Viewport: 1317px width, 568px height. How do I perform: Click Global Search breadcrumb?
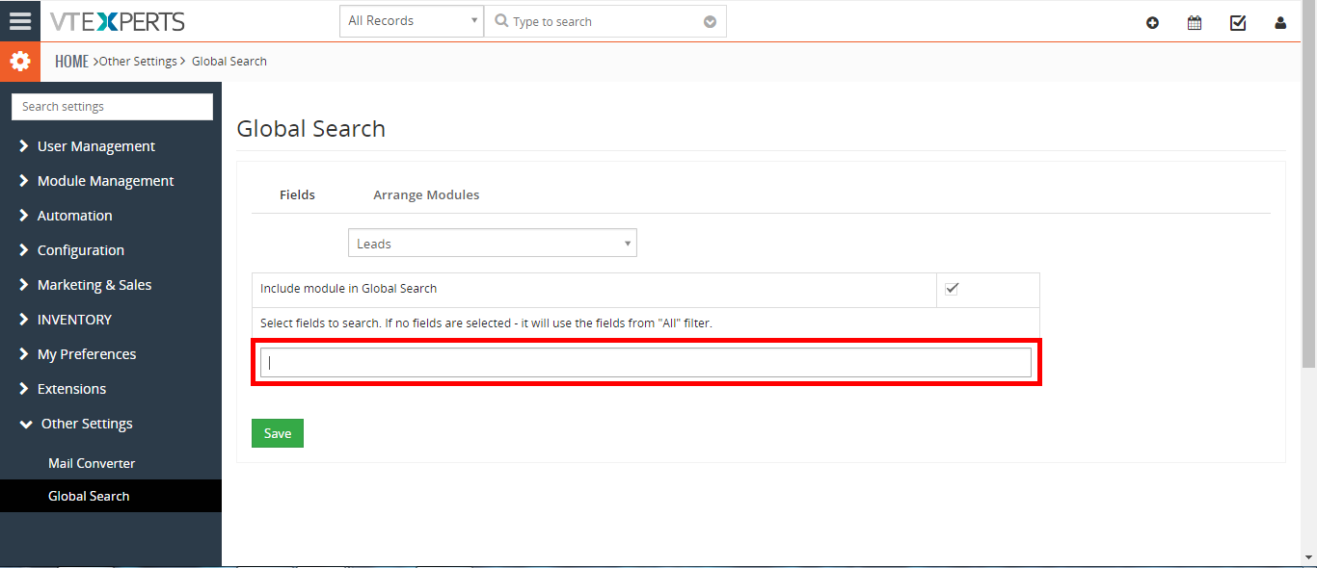(x=229, y=62)
